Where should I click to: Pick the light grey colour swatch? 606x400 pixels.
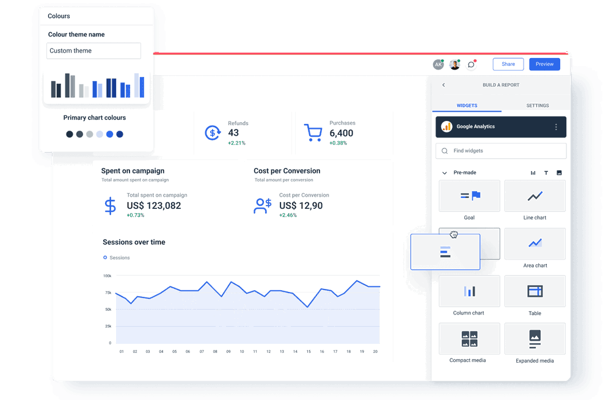tap(90, 134)
